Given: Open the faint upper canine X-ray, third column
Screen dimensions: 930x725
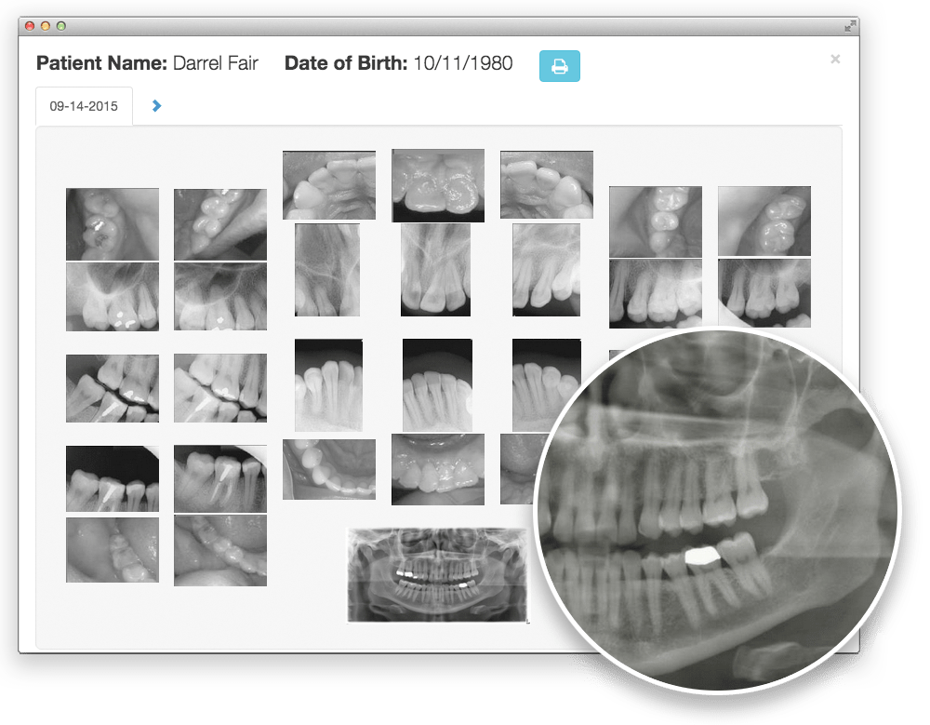Looking at the screenshot, I should 326,270.
